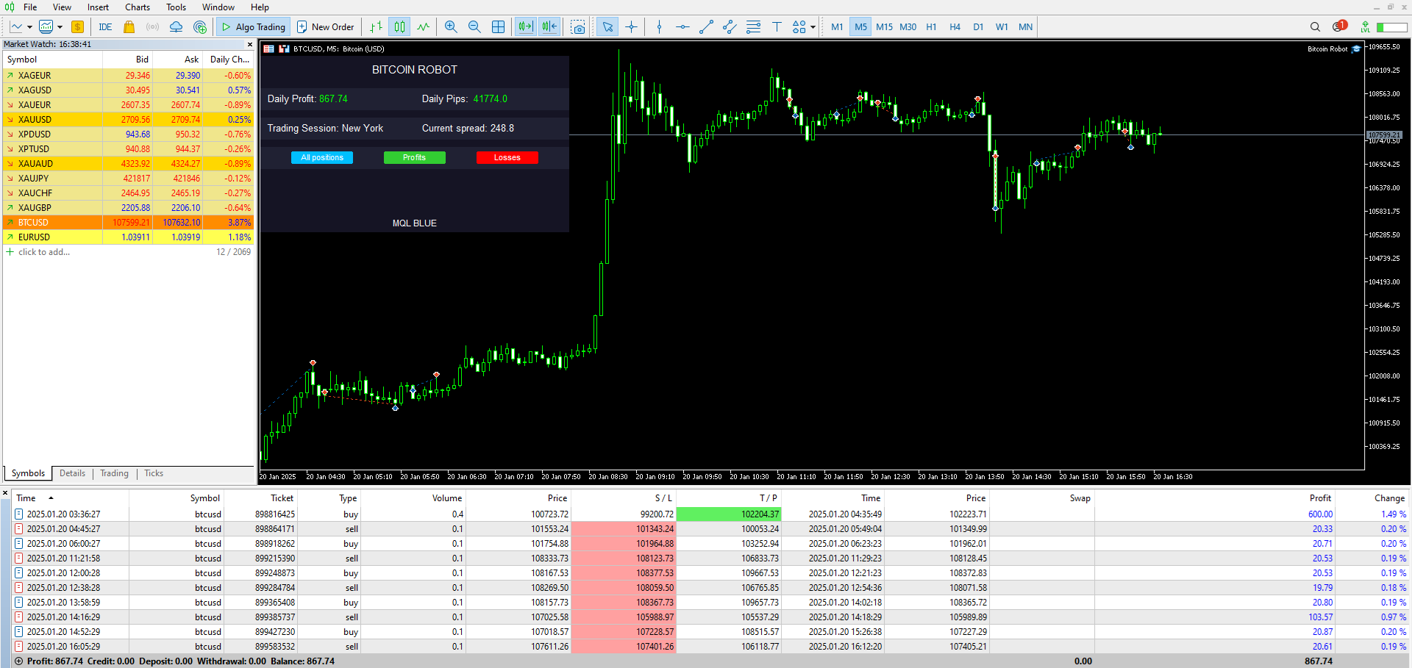Image resolution: width=1412 pixels, height=668 pixels.
Task: Open the File menu
Action: tap(30, 7)
